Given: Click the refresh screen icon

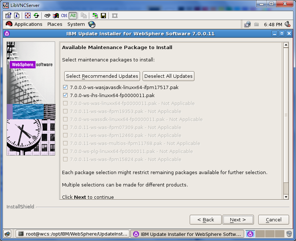Looking at the screenshot, I should pyautogui.click(x=36, y=16).
